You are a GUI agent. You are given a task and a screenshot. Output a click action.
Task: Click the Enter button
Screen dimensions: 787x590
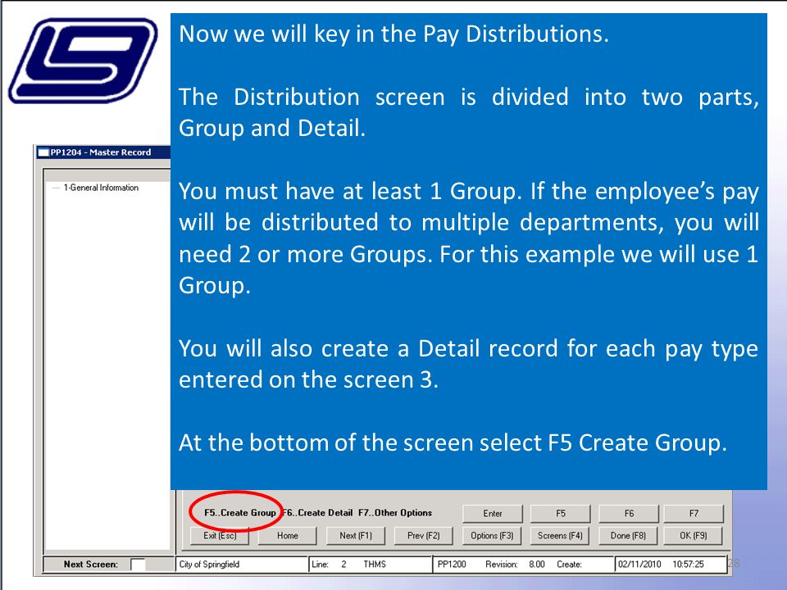493,513
